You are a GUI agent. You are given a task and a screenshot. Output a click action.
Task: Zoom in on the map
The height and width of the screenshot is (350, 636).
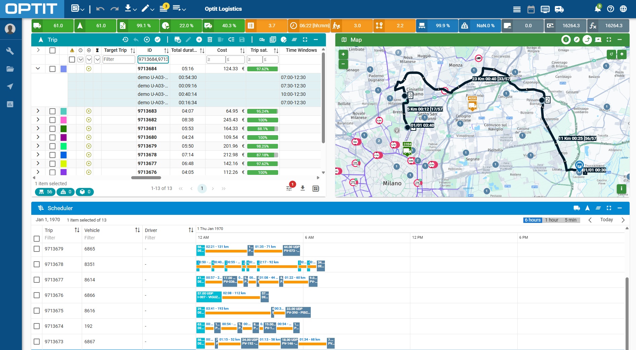pos(343,54)
